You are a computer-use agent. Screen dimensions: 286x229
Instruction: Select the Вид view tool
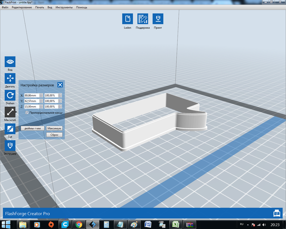10,62
